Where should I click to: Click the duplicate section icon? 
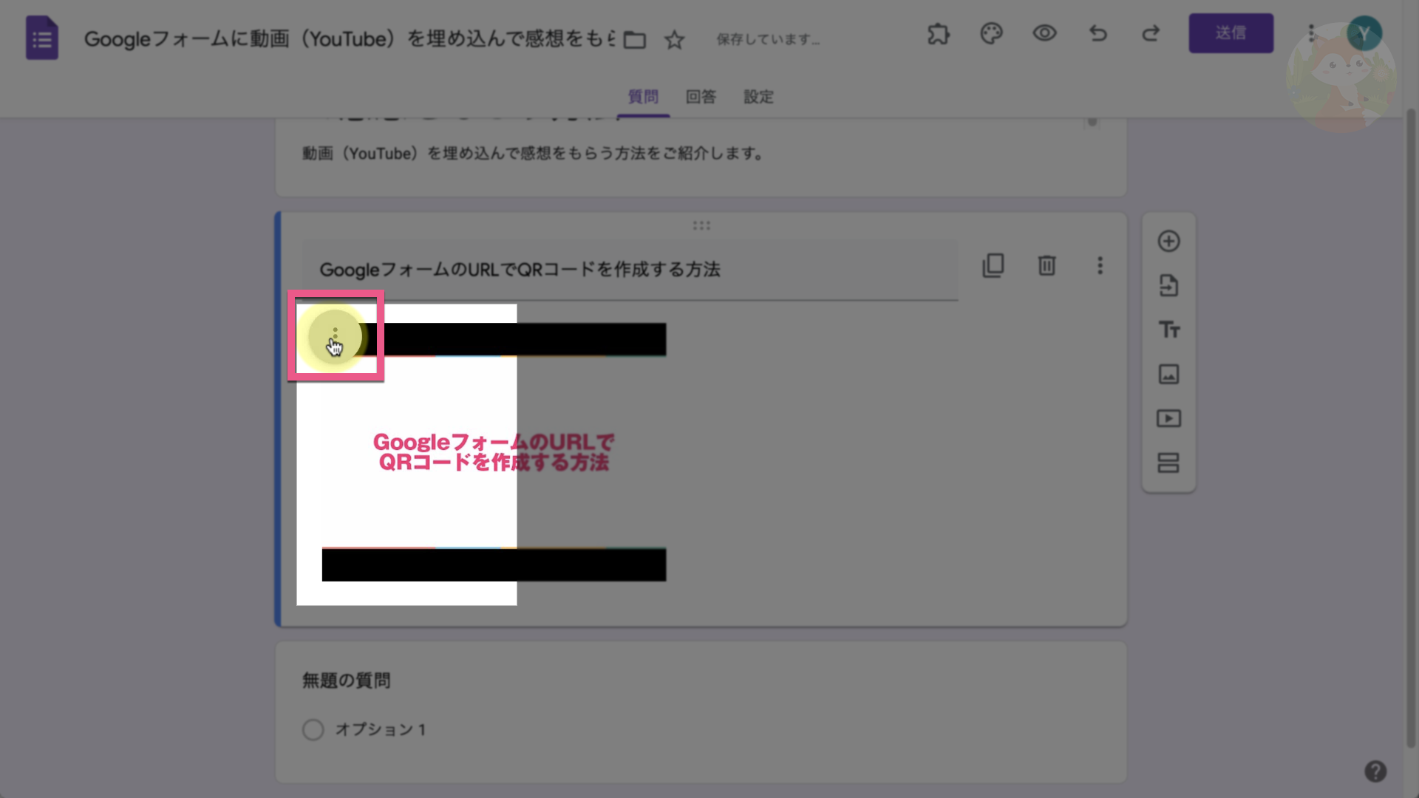(x=993, y=265)
